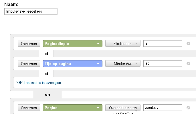
Task: Open the Paginadiepte dimension dropdown
Action: 73,44
